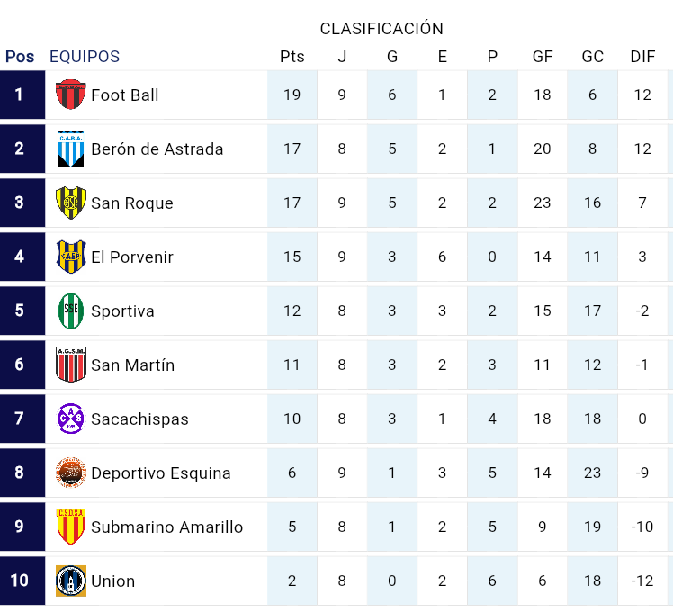The image size is (673, 613).
Task: Open the Submarino Amarillo team link
Action: coord(167,527)
